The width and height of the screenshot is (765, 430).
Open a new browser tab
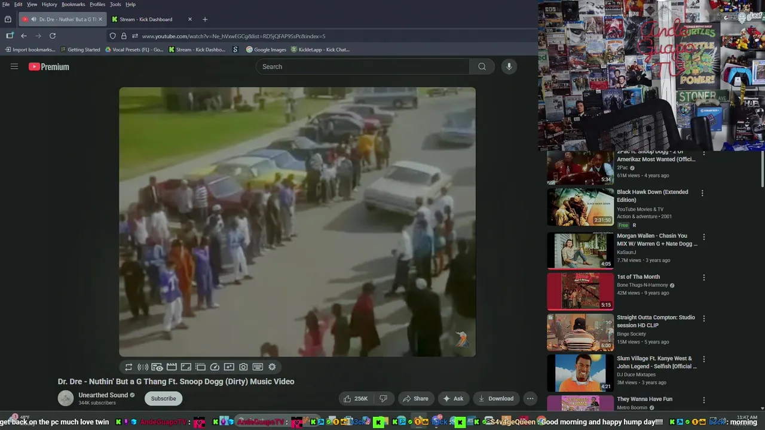(x=205, y=19)
